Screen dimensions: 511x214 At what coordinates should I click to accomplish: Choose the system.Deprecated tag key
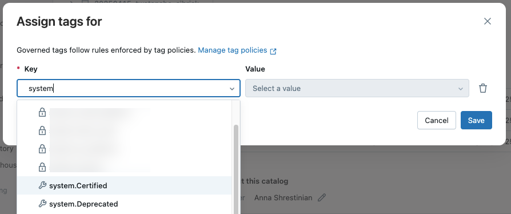124,204
